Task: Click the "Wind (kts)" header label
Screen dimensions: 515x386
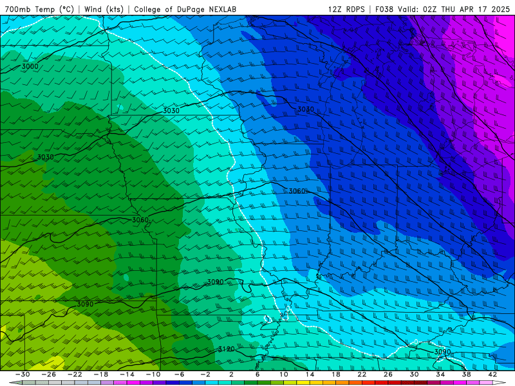Action: tap(104, 9)
